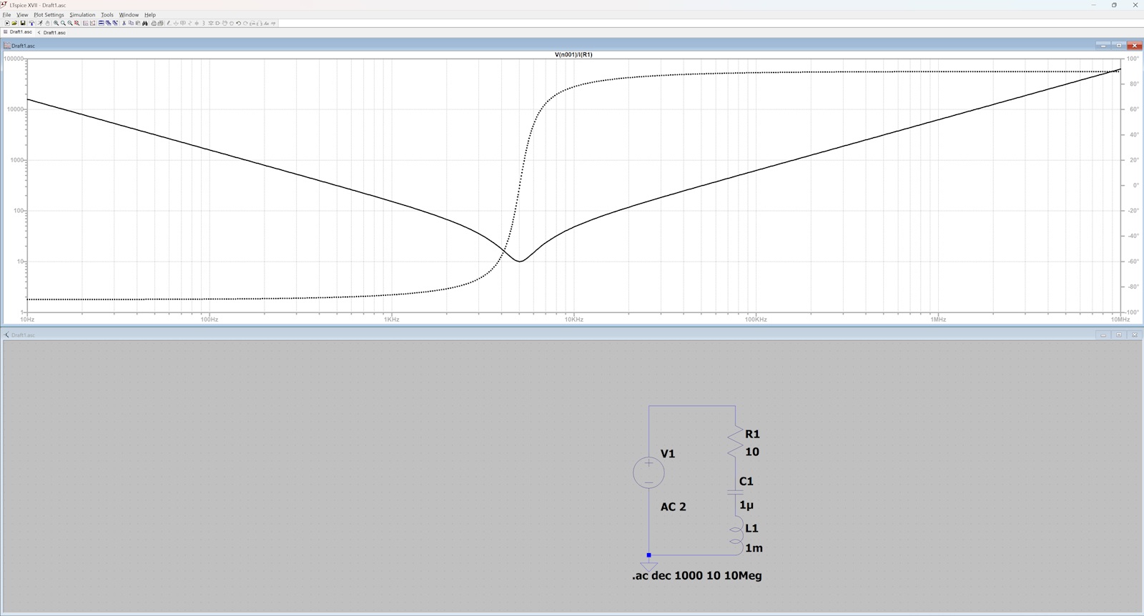Open the Tools menu
Image resolution: width=1144 pixels, height=616 pixels.
107,14
